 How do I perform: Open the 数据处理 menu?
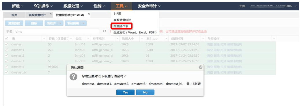[x=73, y=6]
